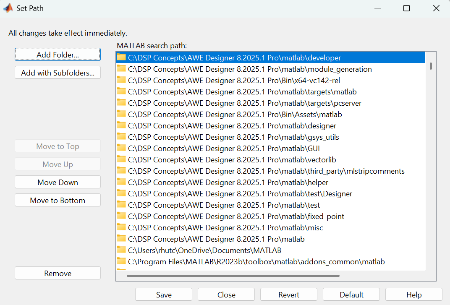Select the path ending in Pro\matlab
This screenshot has height=305, width=450.
pos(270,239)
